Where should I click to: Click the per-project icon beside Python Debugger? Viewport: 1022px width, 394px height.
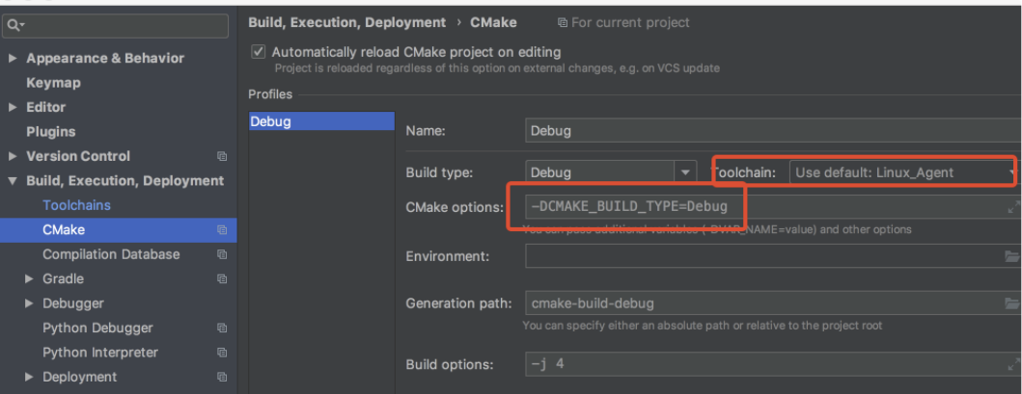coord(222,328)
